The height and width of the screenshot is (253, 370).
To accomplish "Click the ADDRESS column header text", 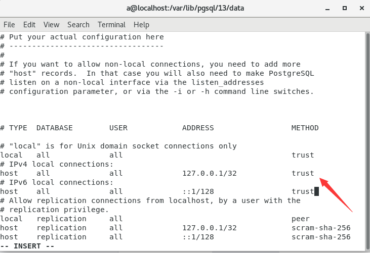I will tap(198, 128).
